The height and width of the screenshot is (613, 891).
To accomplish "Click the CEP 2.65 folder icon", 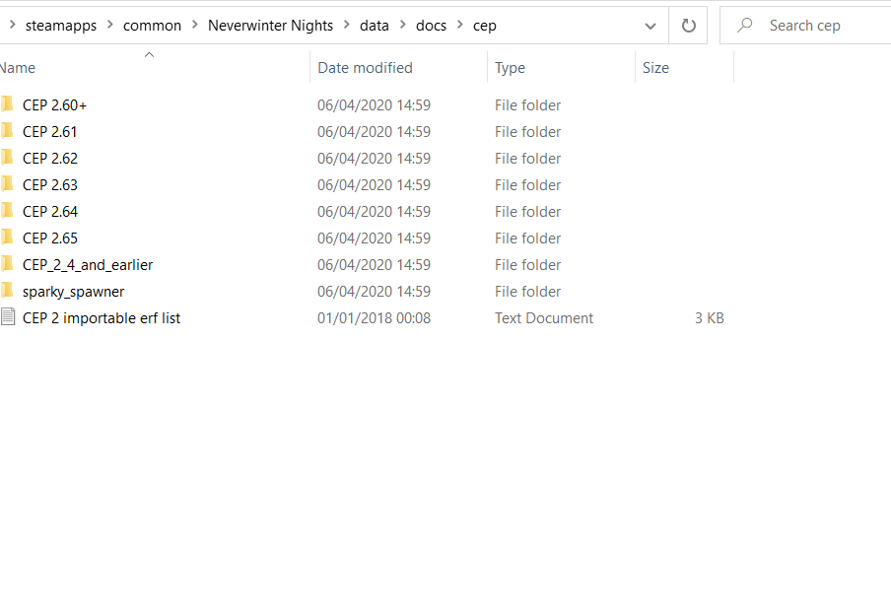I will tap(7, 238).
